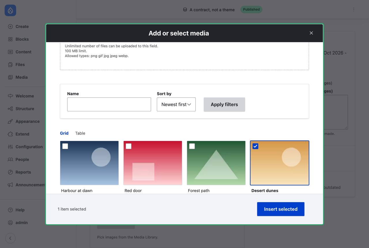Click the Reports pie chart icon
Viewport: 369px width, 248px height.
(x=10, y=172)
